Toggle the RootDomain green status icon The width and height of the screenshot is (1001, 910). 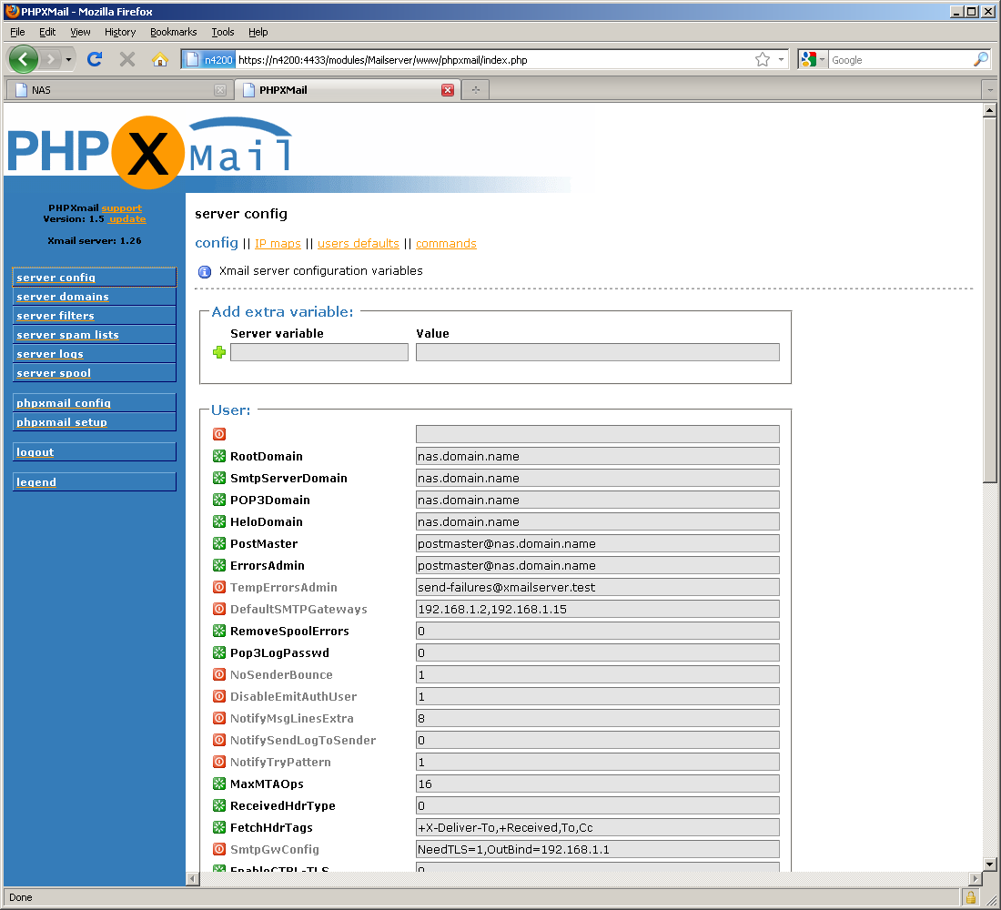coord(219,456)
